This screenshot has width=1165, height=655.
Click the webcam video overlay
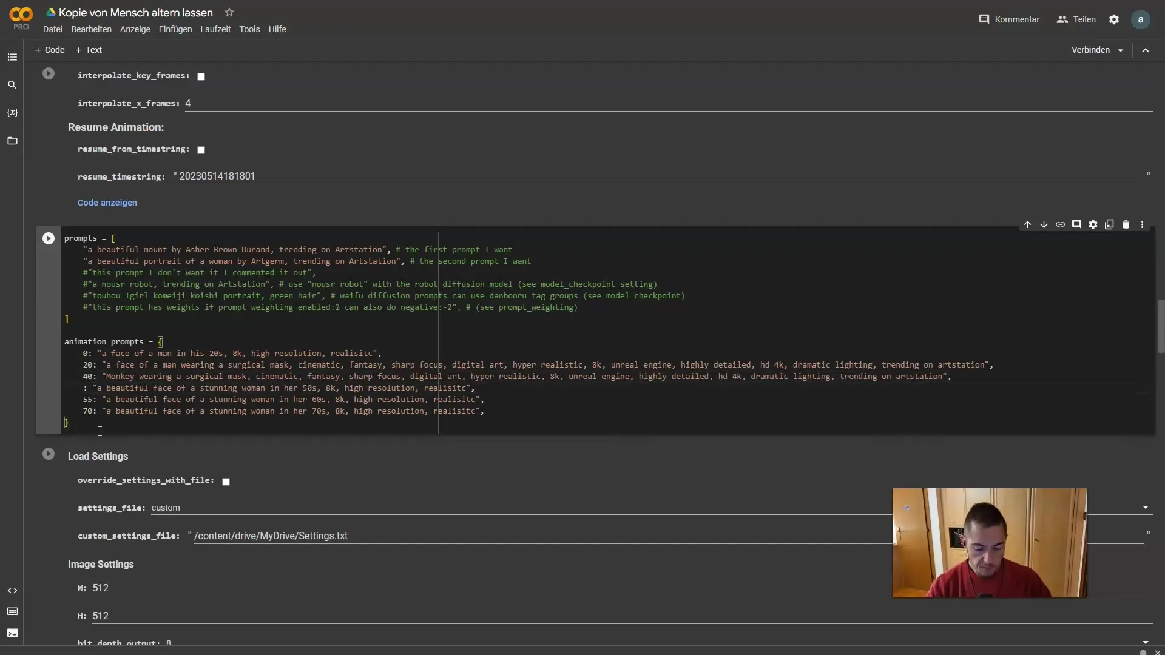click(989, 543)
